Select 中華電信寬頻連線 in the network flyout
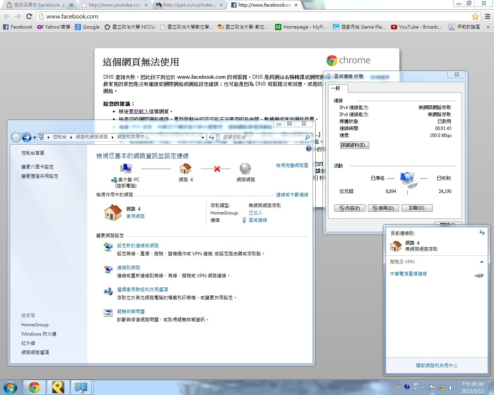 pyautogui.click(x=408, y=274)
